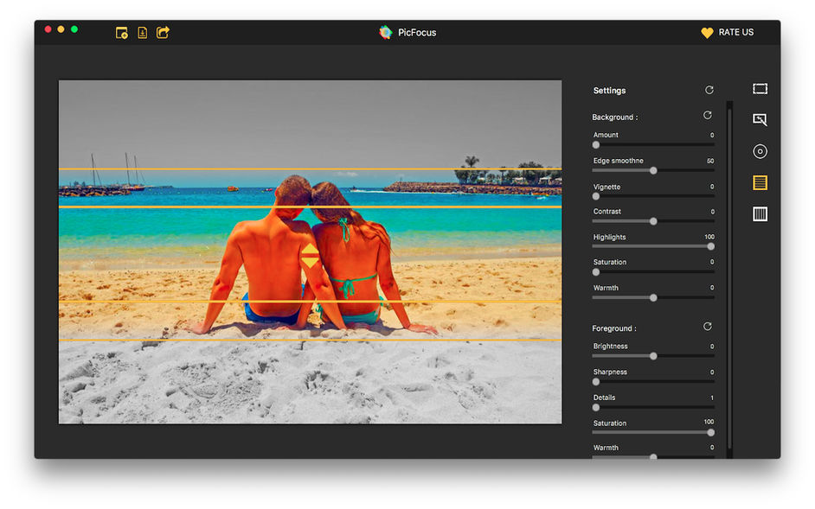Click the 'Amount' label
Screen dimensions: 815x509
(606, 135)
